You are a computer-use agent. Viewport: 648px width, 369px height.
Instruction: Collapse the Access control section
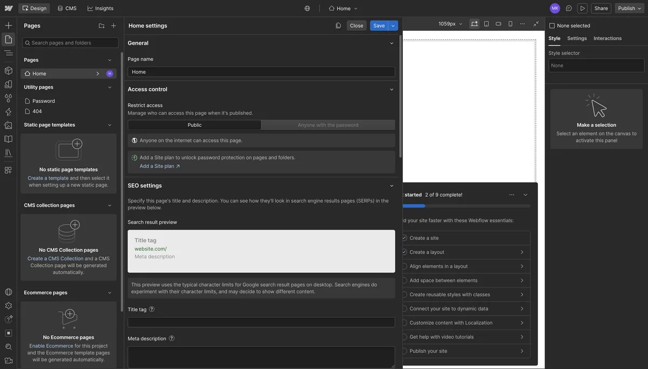tap(391, 90)
